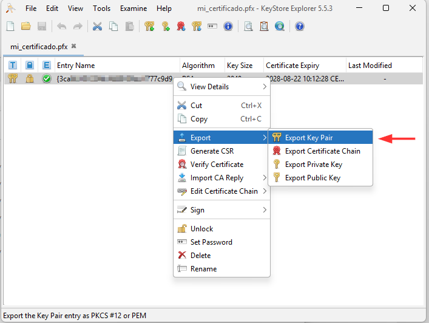
Task: Click Delete in the context menu
Action: pyautogui.click(x=200, y=256)
